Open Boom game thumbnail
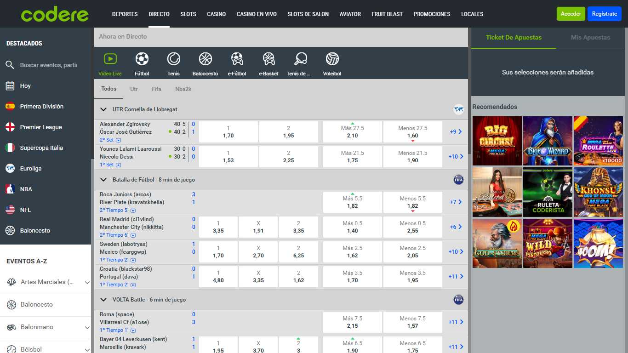The height and width of the screenshot is (353, 628). point(598,243)
